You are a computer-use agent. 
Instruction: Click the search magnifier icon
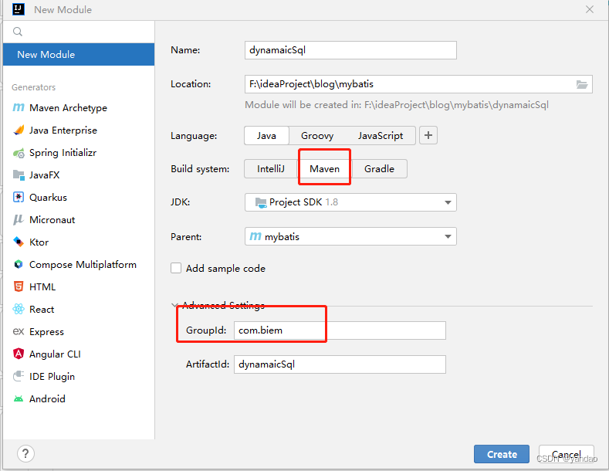(18, 32)
